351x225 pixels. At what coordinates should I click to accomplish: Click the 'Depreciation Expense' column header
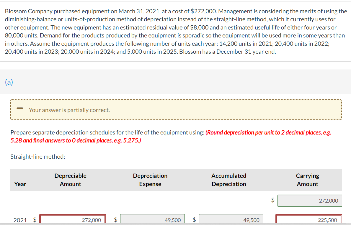(x=150, y=180)
